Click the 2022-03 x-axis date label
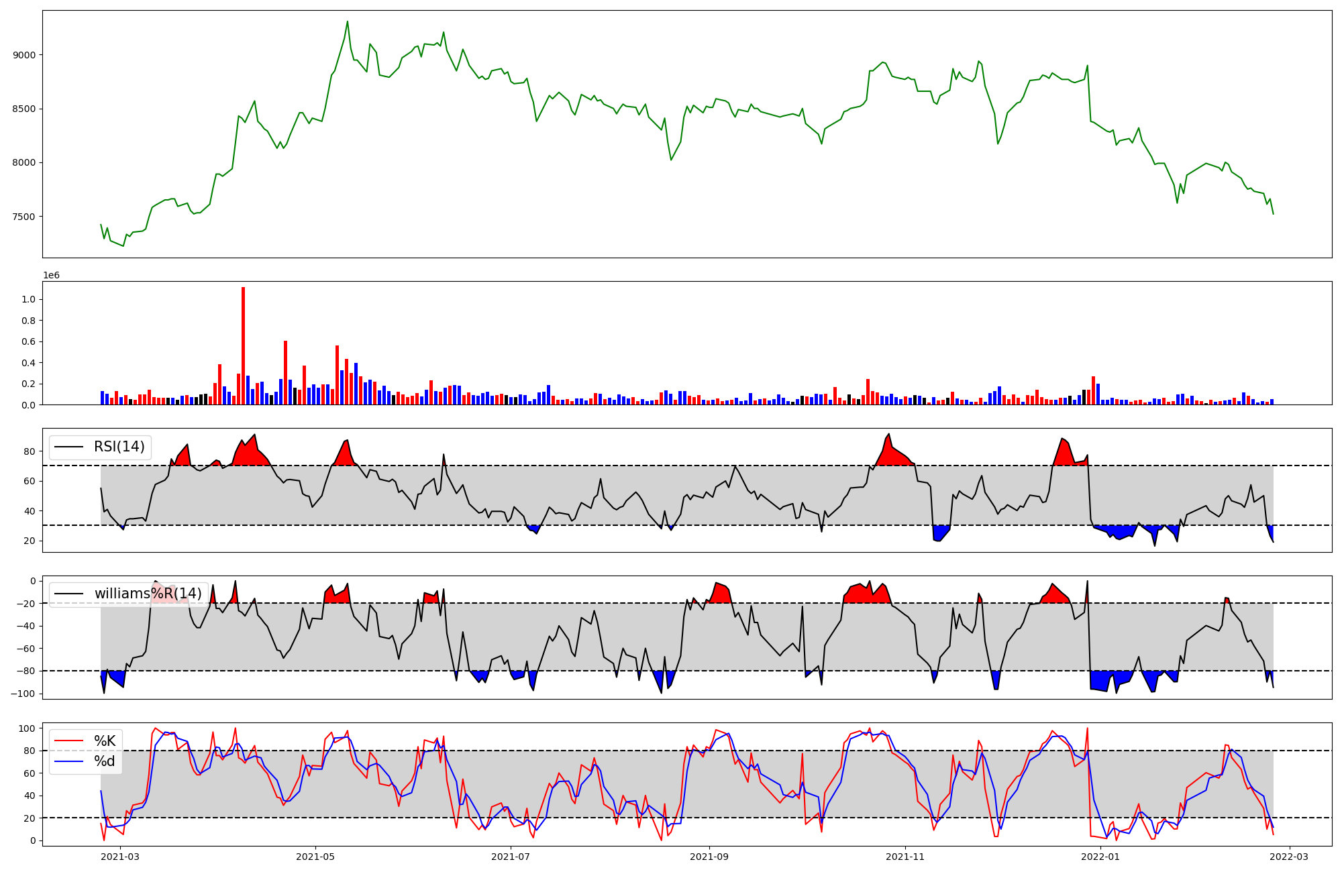Image resolution: width=1342 pixels, height=872 pixels. (x=1290, y=857)
